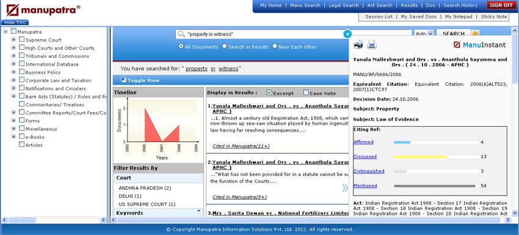Open the Auto dropdown next to search
This screenshot has height=235, width=519.
pyautogui.click(x=424, y=33)
